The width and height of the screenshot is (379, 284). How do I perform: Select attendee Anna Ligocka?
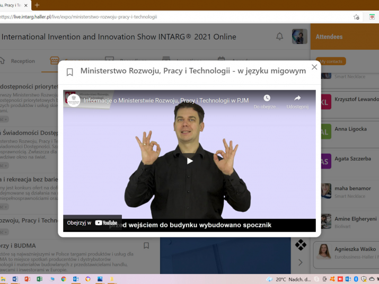[x=350, y=129]
